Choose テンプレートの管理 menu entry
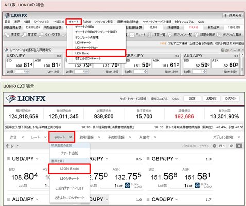 [86, 37]
